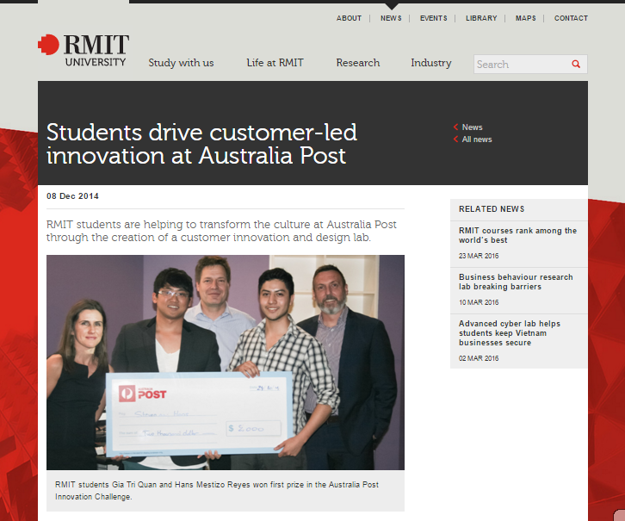Screen dimensions: 625x521
Task: Click the 10 MAR 2016 date
Action: [x=479, y=302]
